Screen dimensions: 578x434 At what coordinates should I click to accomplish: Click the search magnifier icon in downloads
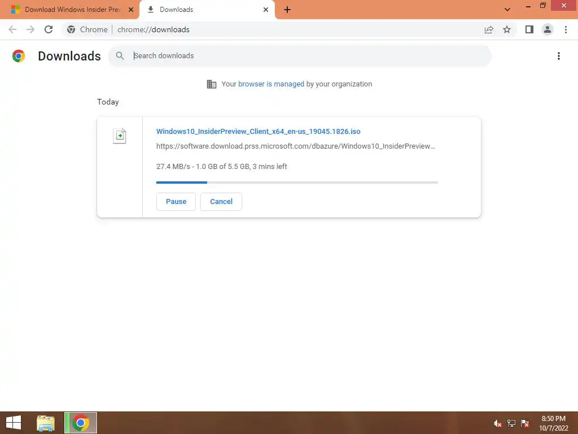coord(120,56)
